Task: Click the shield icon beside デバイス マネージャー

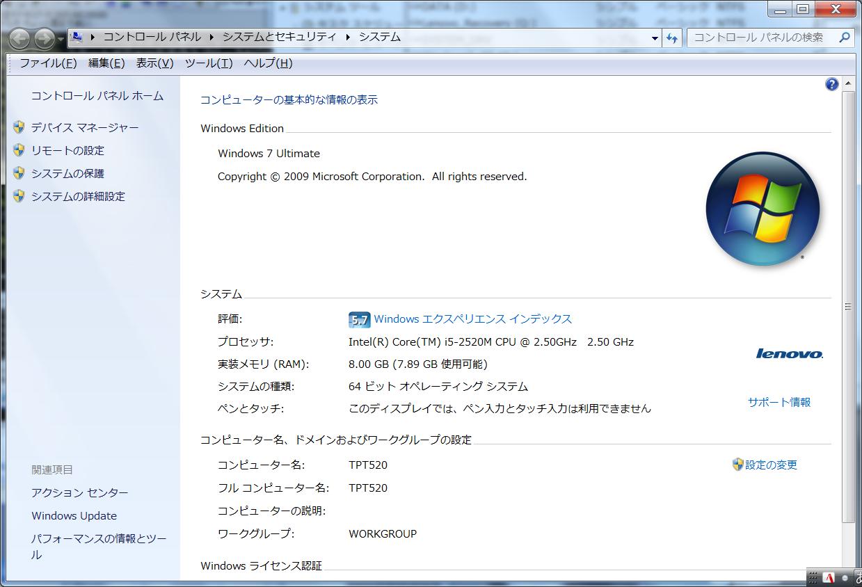Action: (19, 127)
